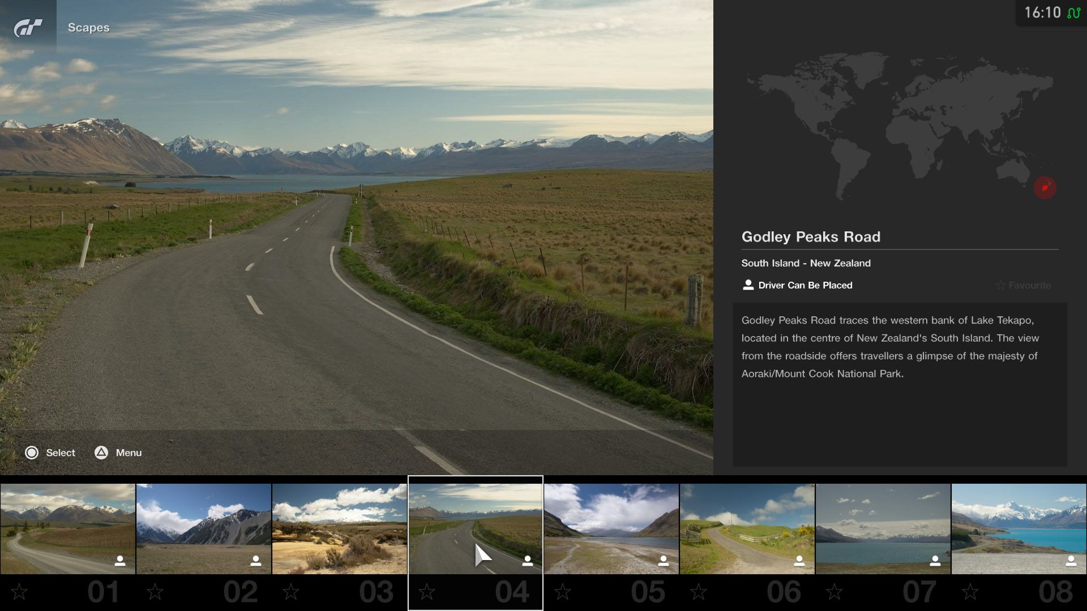Click the red location marker on world map
Image resolution: width=1087 pixels, height=611 pixels.
pyautogui.click(x=1045, y=188)
